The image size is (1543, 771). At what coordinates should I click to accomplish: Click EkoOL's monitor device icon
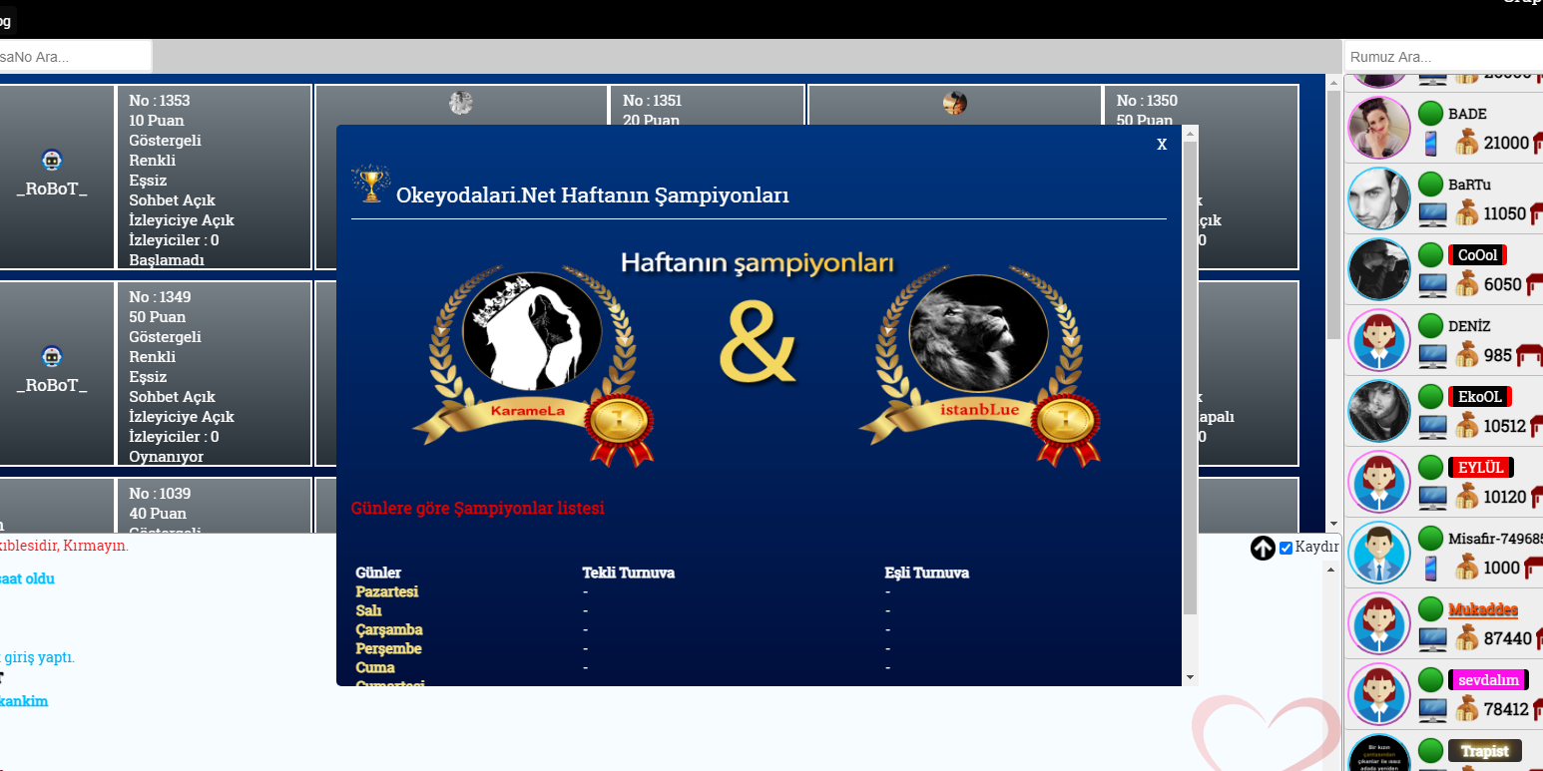pos(1433,427)
